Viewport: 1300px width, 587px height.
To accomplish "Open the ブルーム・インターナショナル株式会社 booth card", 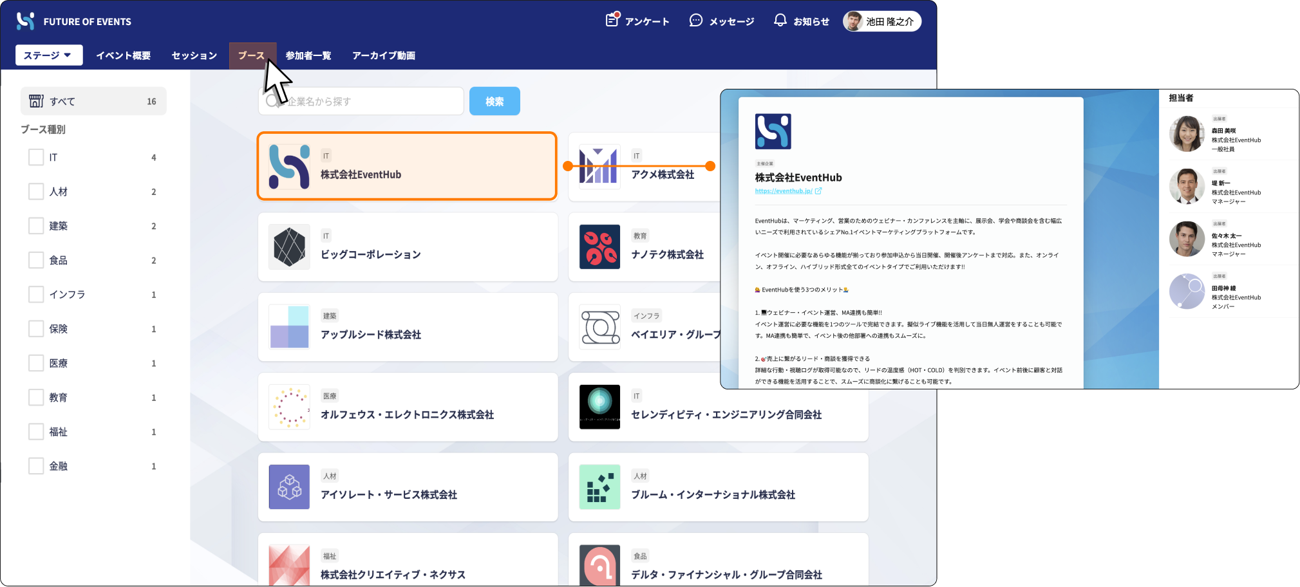I will click(x=718, y=487).
